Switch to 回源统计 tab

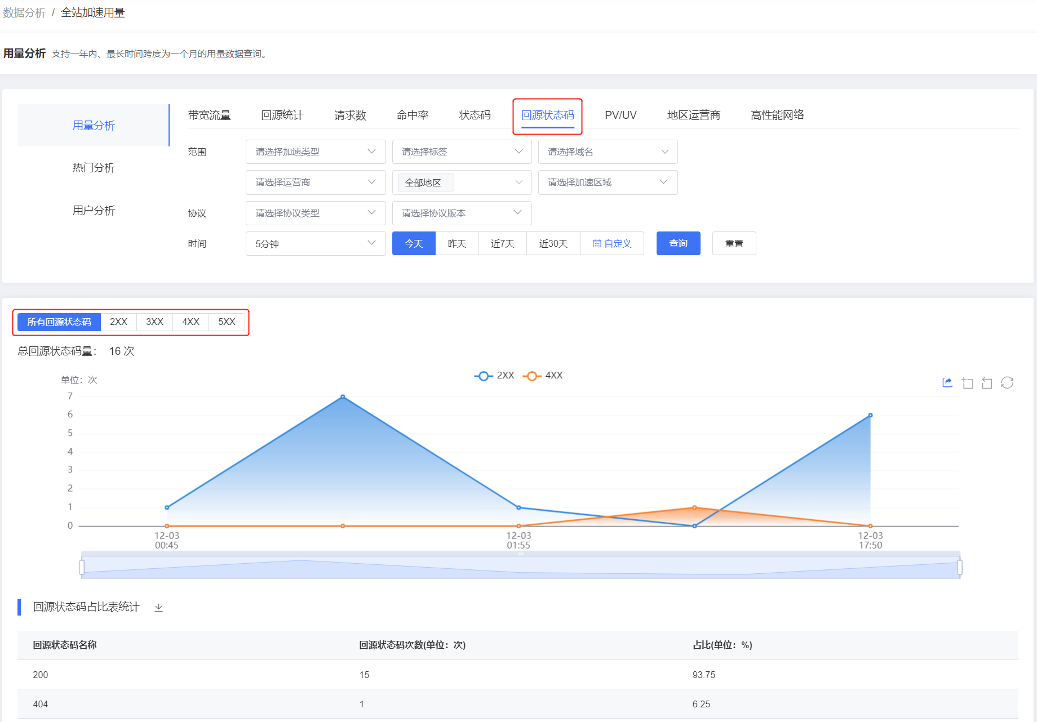click(x=282, y=115)
